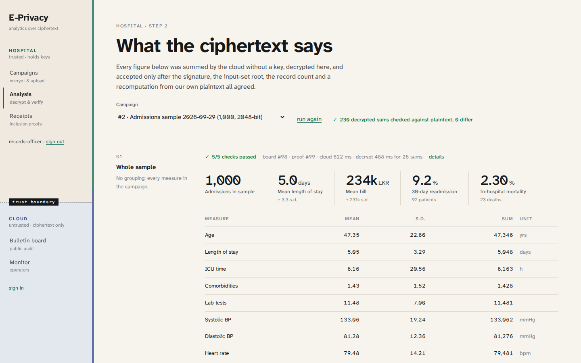Select the 30-day readmission "9.2" figure

pyautogui.click(x=422, y=180)
